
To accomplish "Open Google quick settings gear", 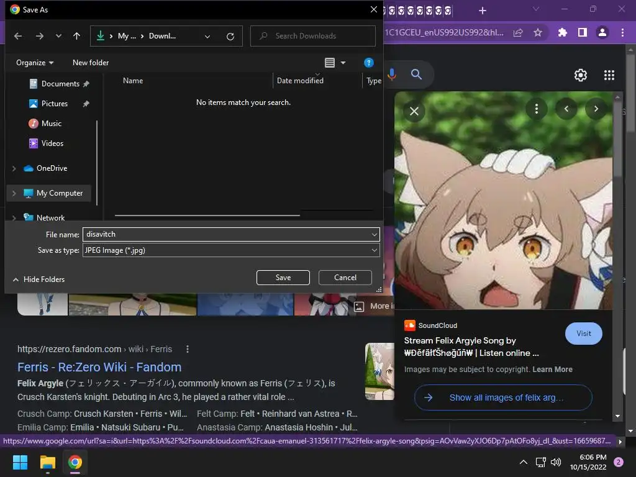I will click(581, 75).
